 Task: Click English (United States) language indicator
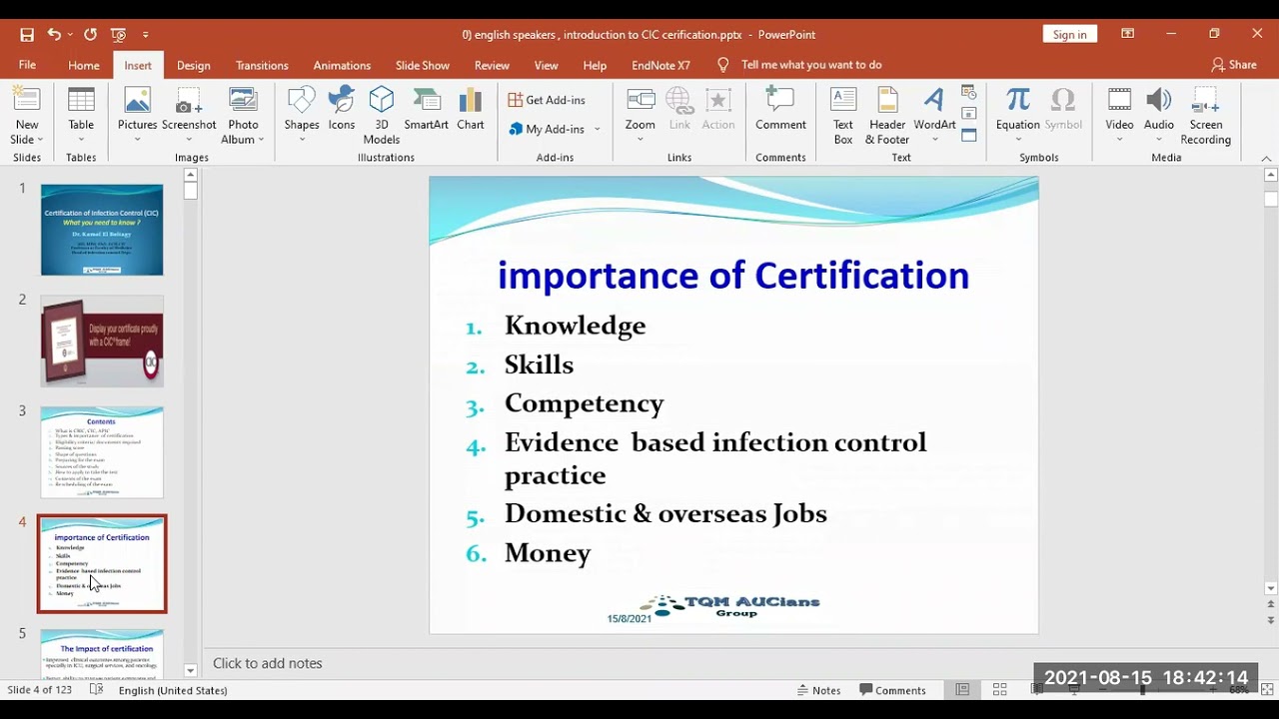173,690
